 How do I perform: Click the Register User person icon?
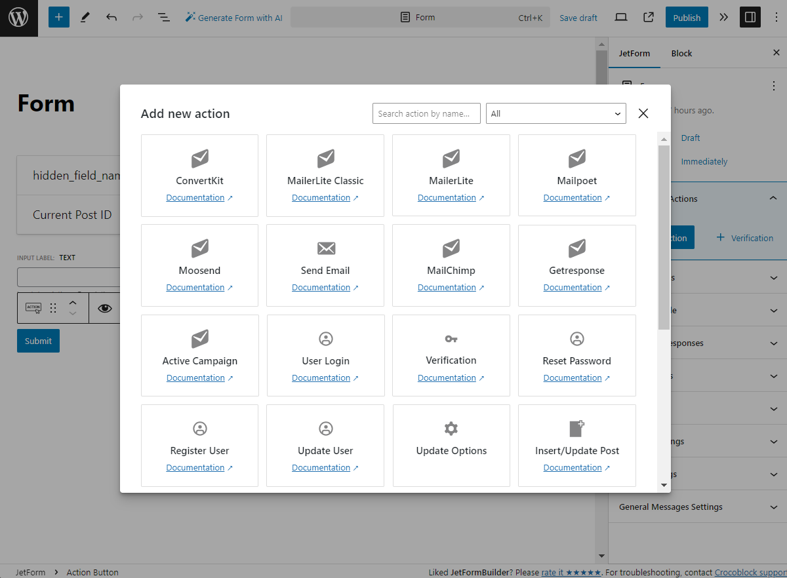coord(199,429)
